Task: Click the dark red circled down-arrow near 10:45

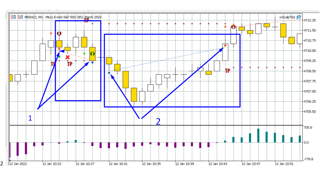Action: point(233,27)
